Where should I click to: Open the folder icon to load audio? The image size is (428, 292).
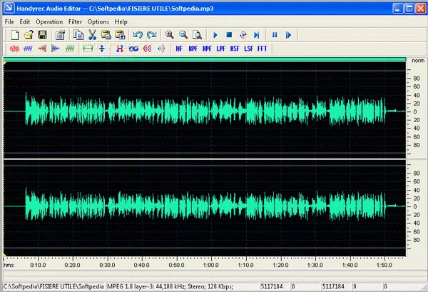28,34
